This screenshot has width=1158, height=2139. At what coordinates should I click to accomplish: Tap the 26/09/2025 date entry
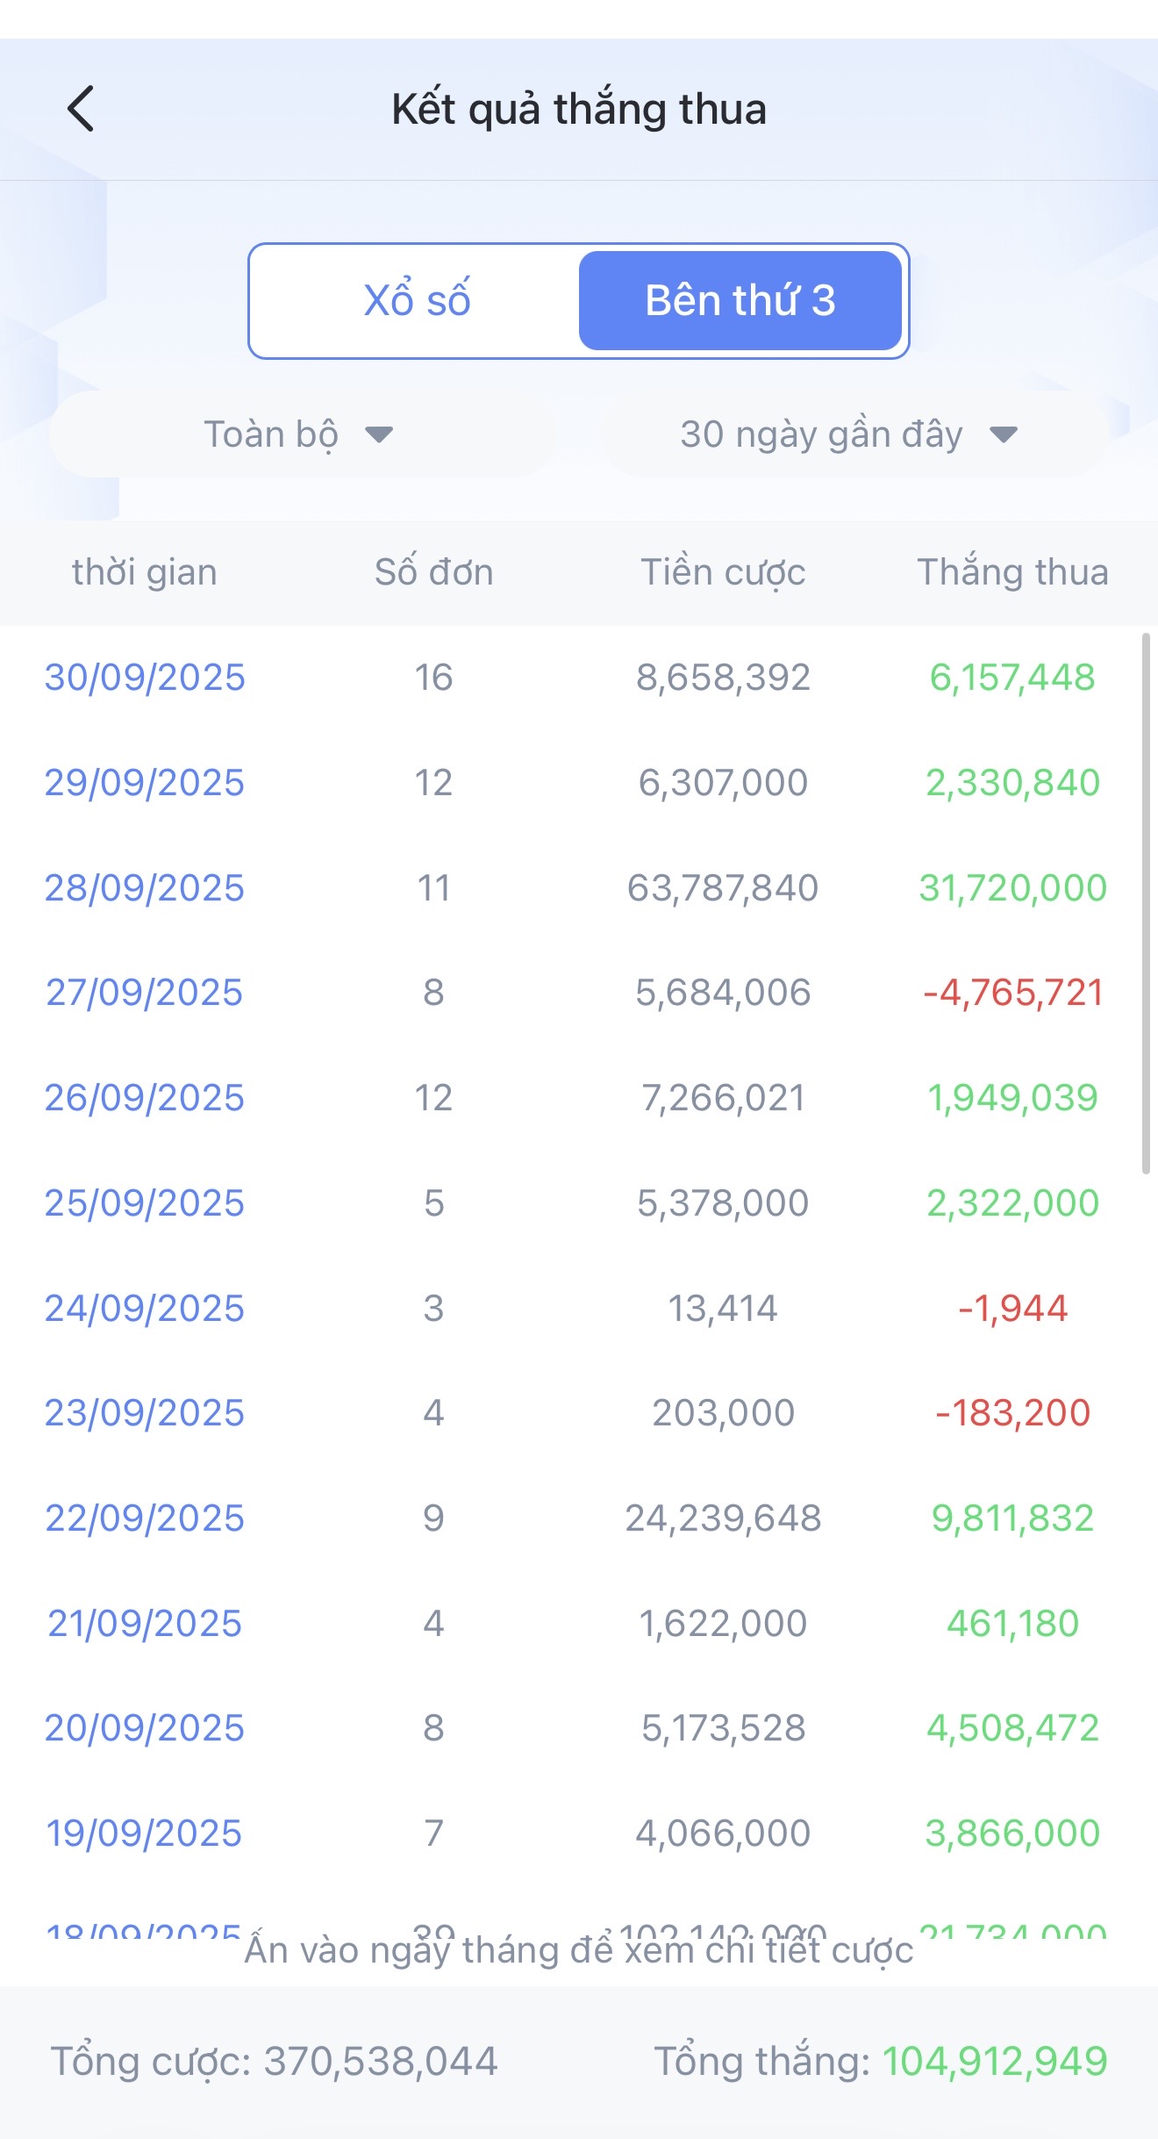coord(145,1098)
